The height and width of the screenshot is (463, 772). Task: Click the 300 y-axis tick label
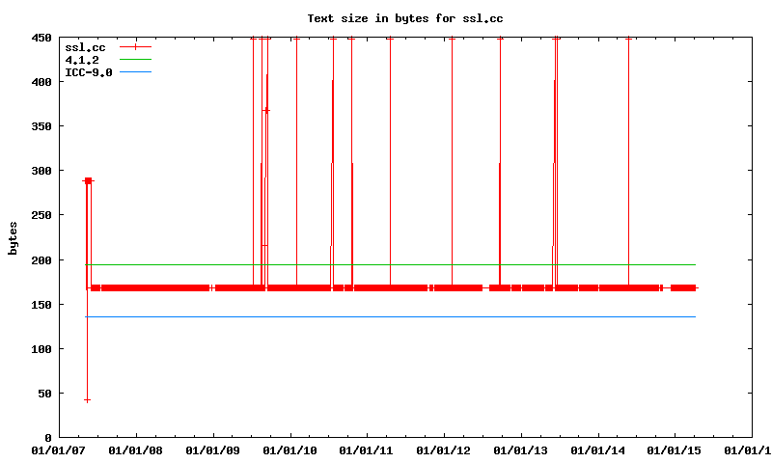pyautogui.click(x=41, y=172)
